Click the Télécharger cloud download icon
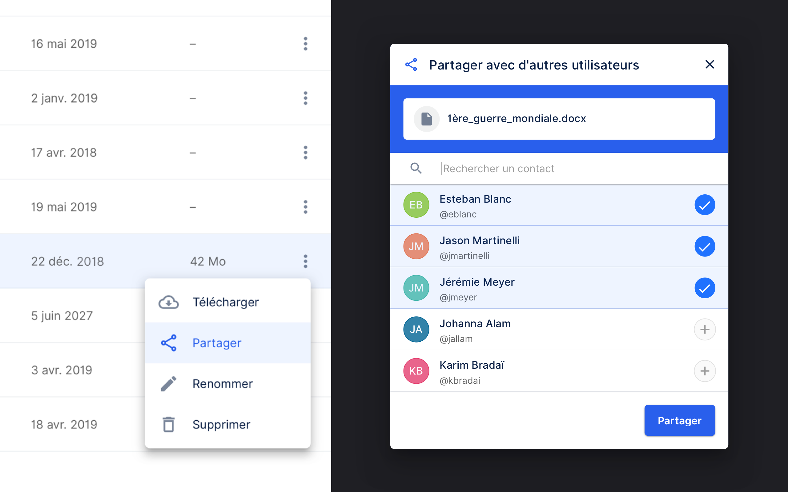Image resolution: width=788 pixels, height=492 pixels. pos(169,302)
